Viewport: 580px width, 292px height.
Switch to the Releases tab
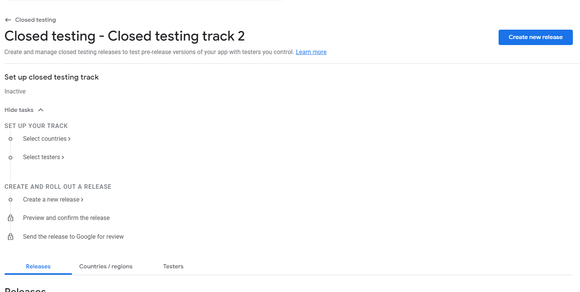[38, 266]
